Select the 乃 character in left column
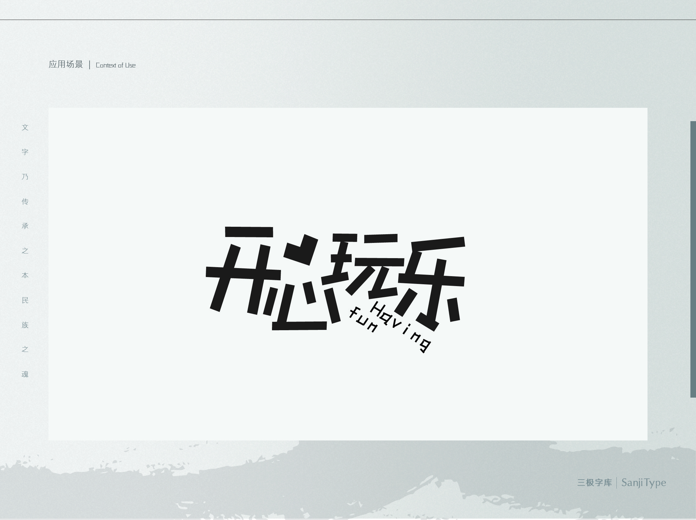Image resolution: width=696 pixels, height=520 pixels. [x=25, y=177]
